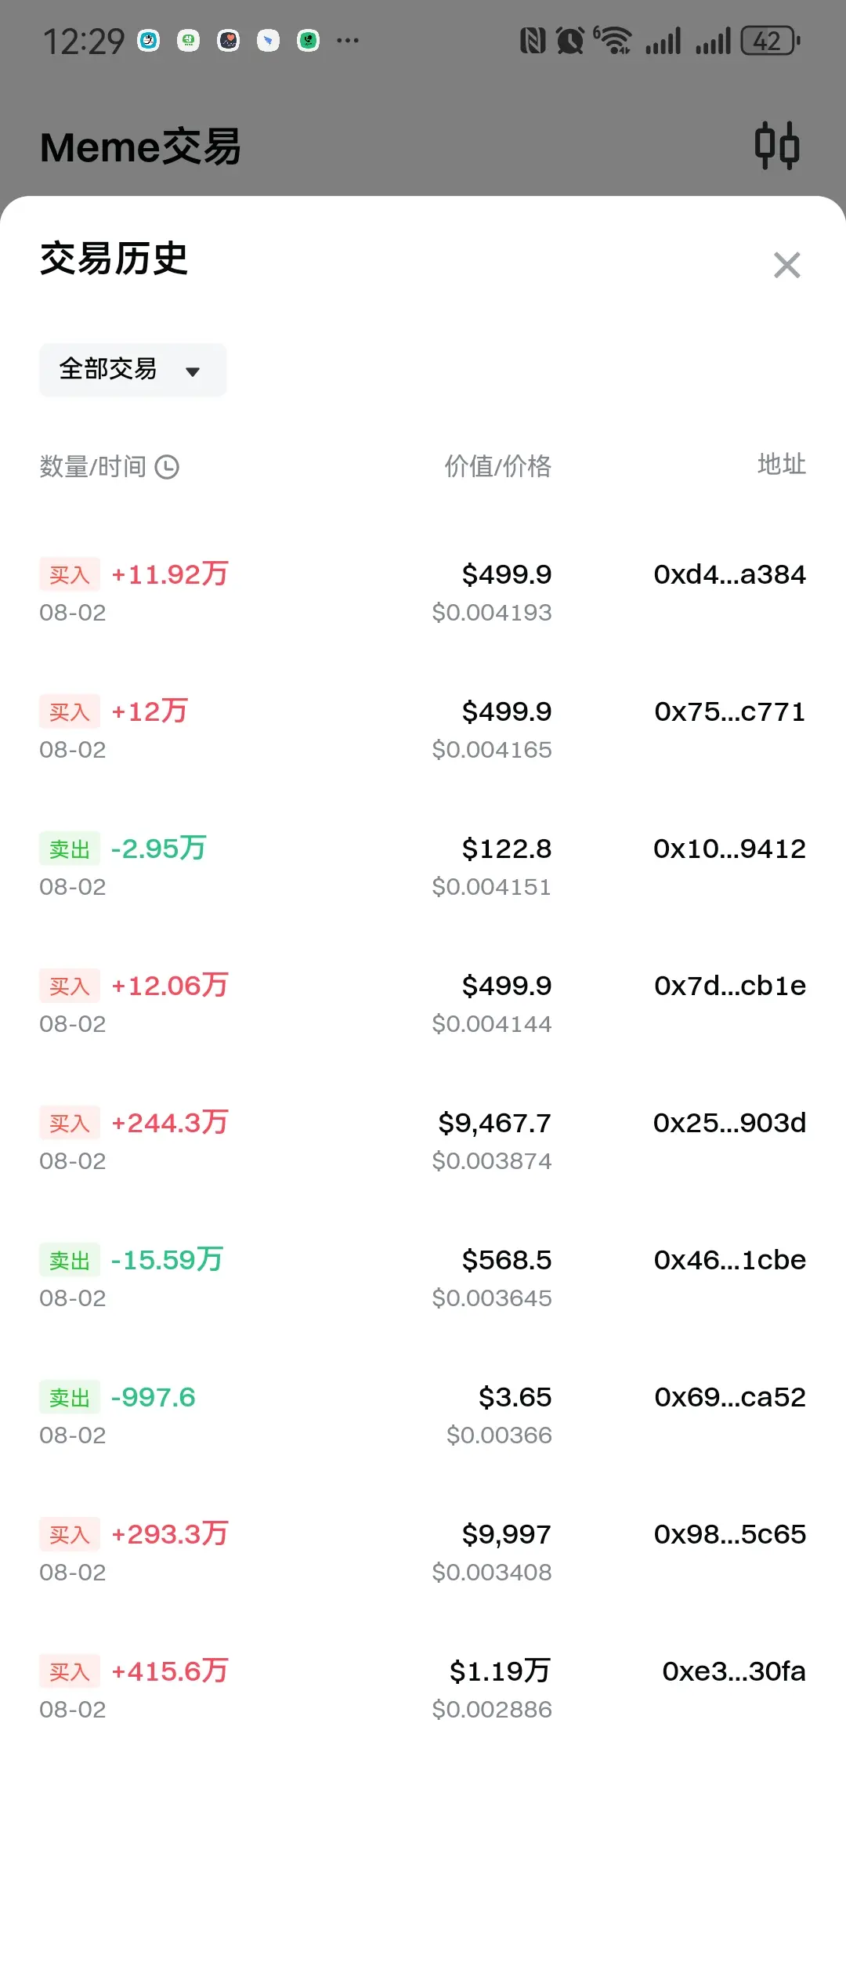The height and width of the screenshot is (1962, 846).
Task: Open address 0x75...c771
Action: (729, 711)
